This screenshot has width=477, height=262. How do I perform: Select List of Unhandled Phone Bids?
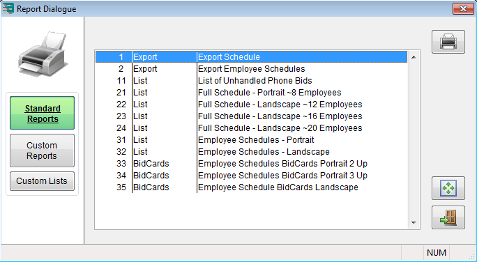pyautogui.click(x=251, y=81)
